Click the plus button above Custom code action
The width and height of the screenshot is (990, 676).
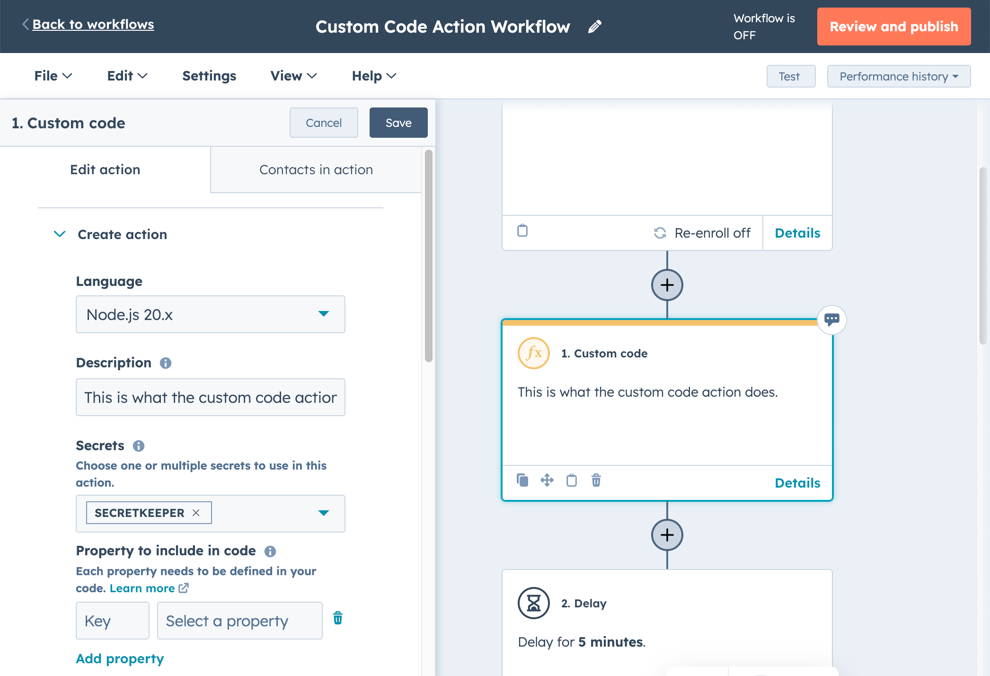click(667, 285)
